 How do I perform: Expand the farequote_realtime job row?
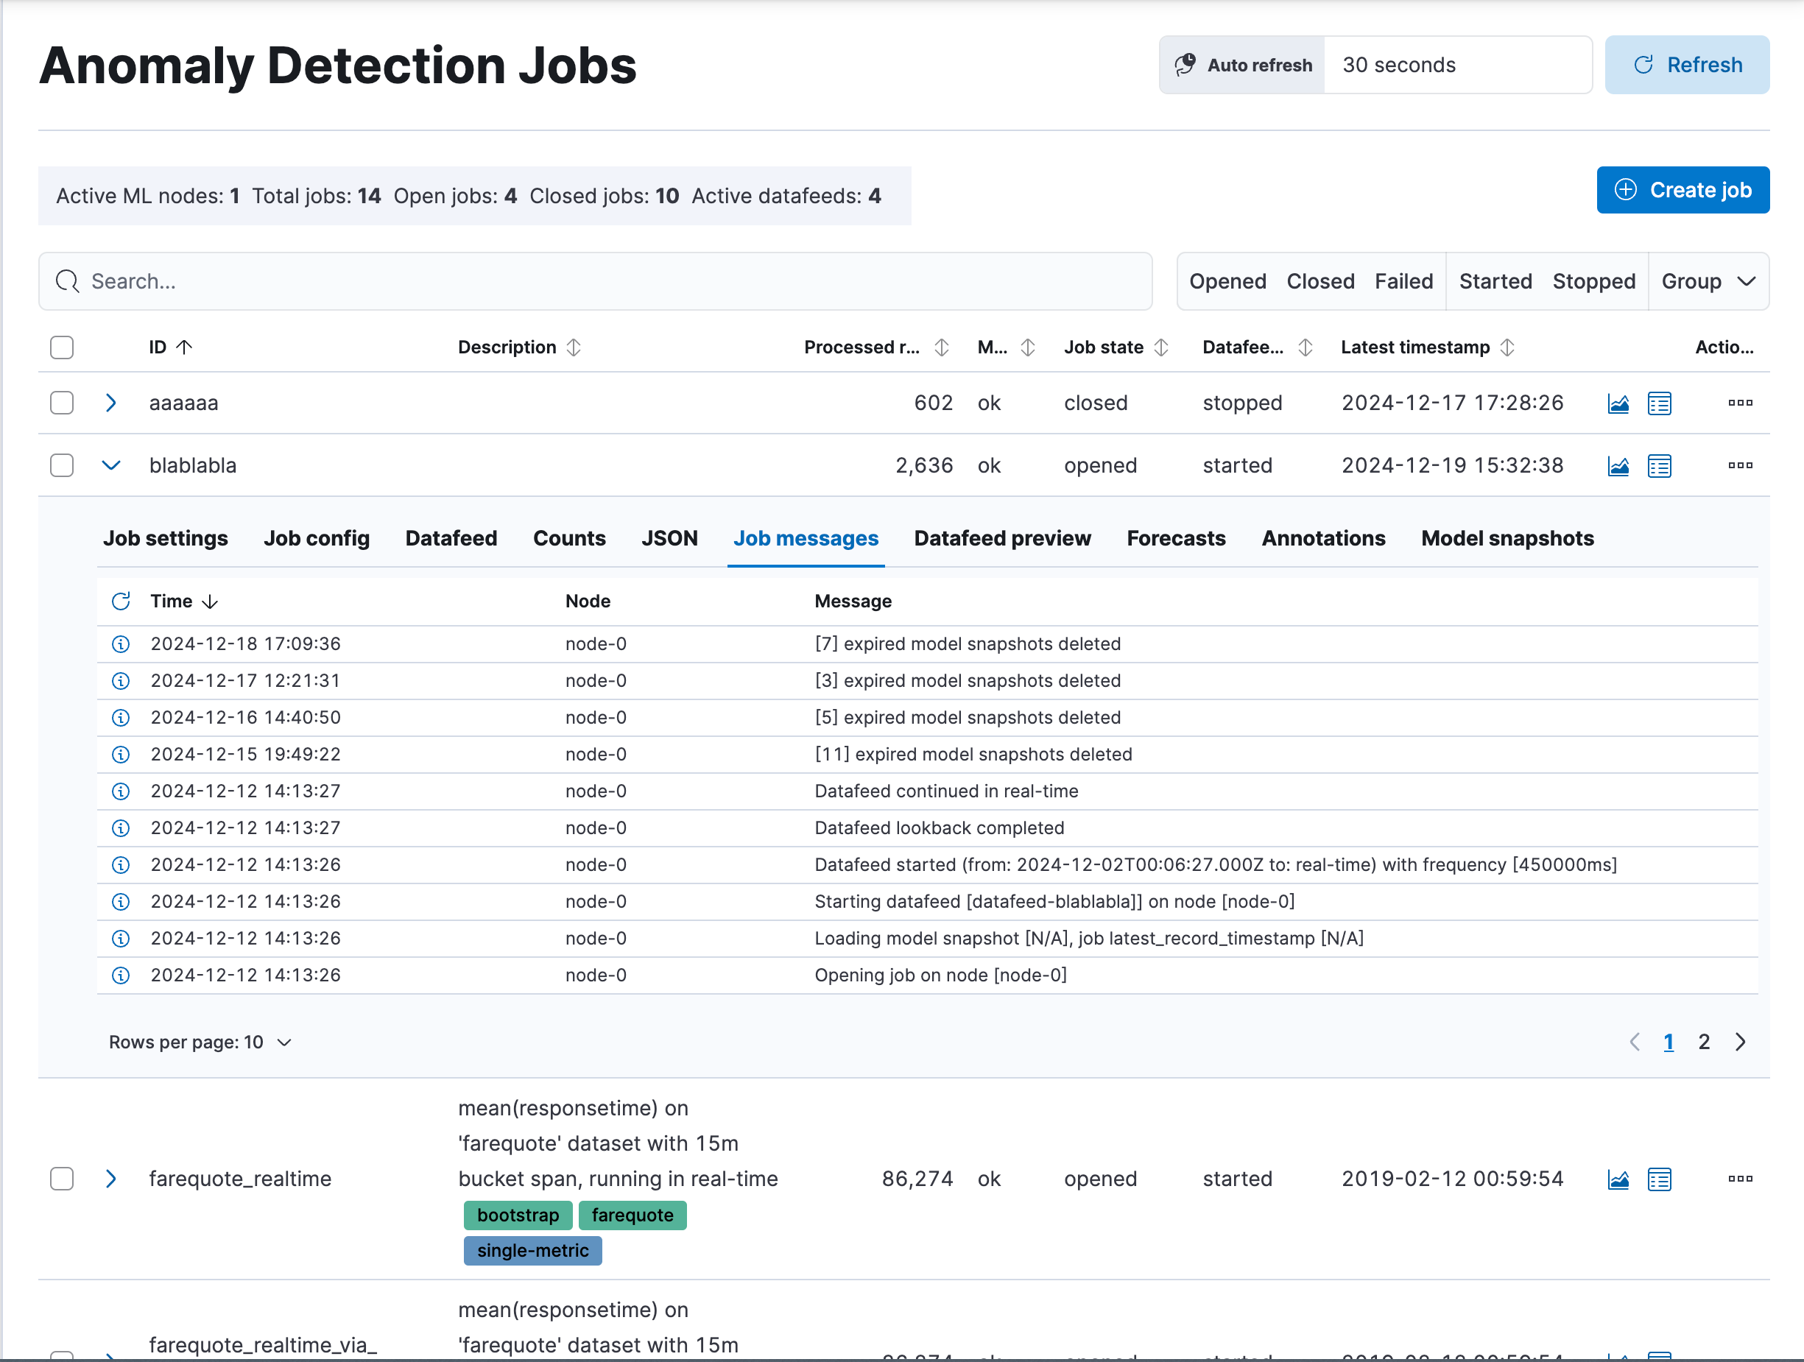(111, 1179)
